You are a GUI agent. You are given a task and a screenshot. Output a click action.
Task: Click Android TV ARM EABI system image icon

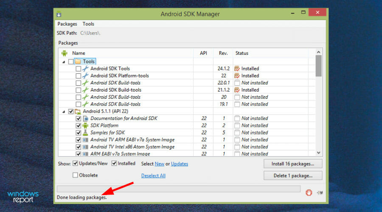point(85,140)
